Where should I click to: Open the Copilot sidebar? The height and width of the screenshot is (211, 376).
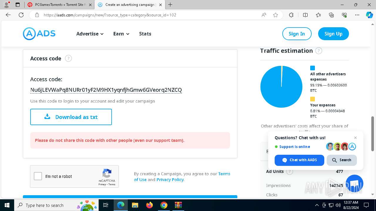coord(369,15)
